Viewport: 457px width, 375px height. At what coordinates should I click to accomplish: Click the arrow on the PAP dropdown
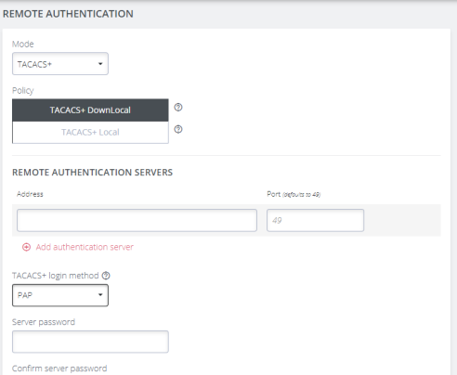tap(100, 295)
